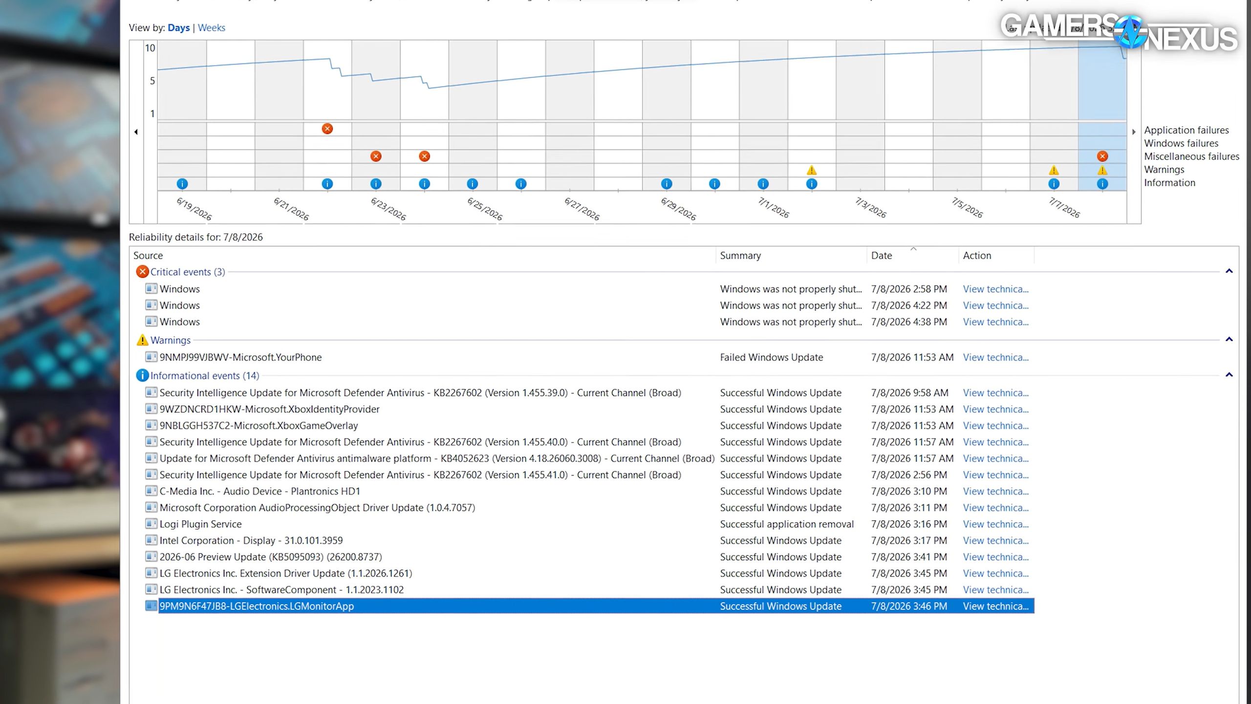Switch the chart view to Weeks
Image resolution: width=1251 pixels, height=704 pixels.
click(211, 28)
